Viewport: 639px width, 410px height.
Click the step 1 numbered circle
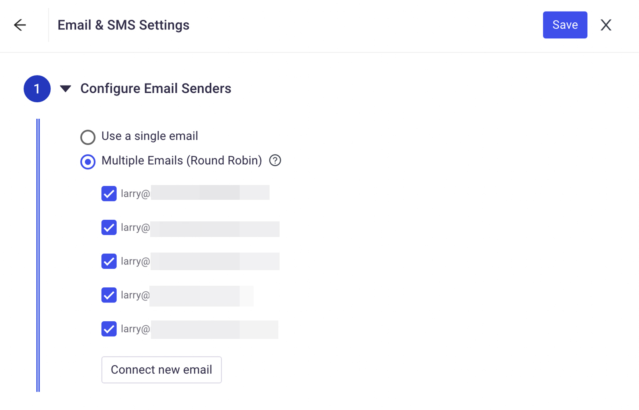[x=37, y=89]
